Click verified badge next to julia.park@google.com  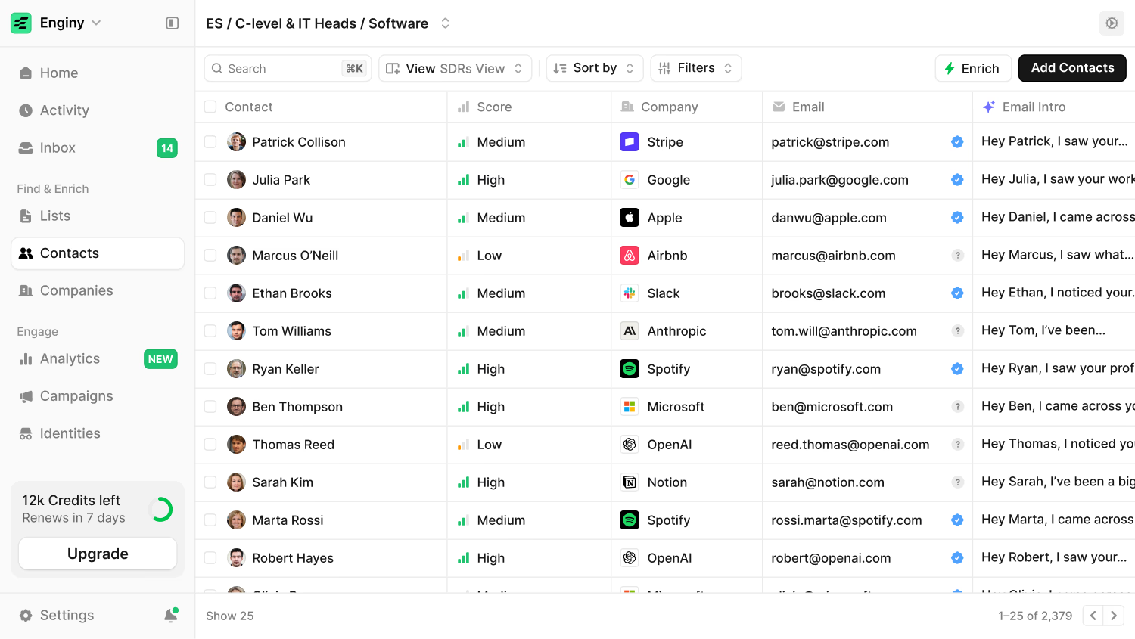(957, 180)
